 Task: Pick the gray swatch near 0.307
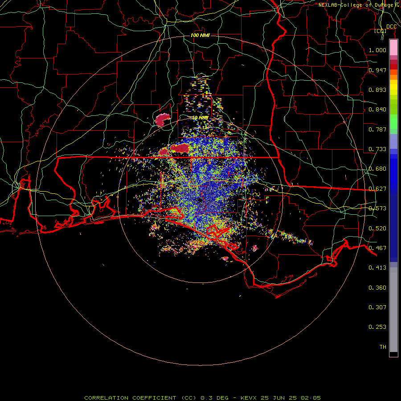coord(393,310)
